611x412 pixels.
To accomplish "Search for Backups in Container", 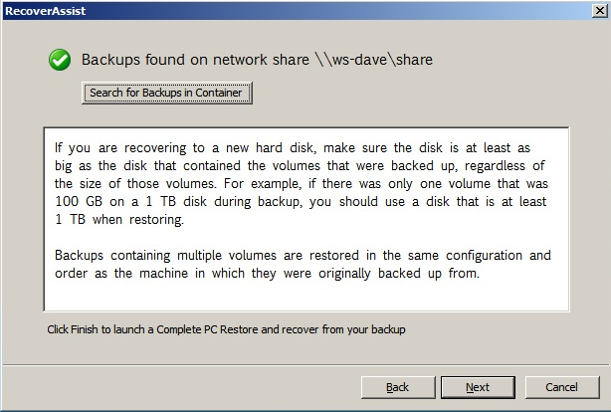I will coord(167,93).
